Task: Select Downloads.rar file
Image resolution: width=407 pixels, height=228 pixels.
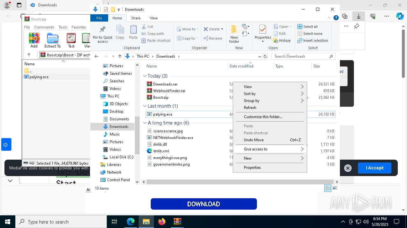Action: [x=165, y=84]
